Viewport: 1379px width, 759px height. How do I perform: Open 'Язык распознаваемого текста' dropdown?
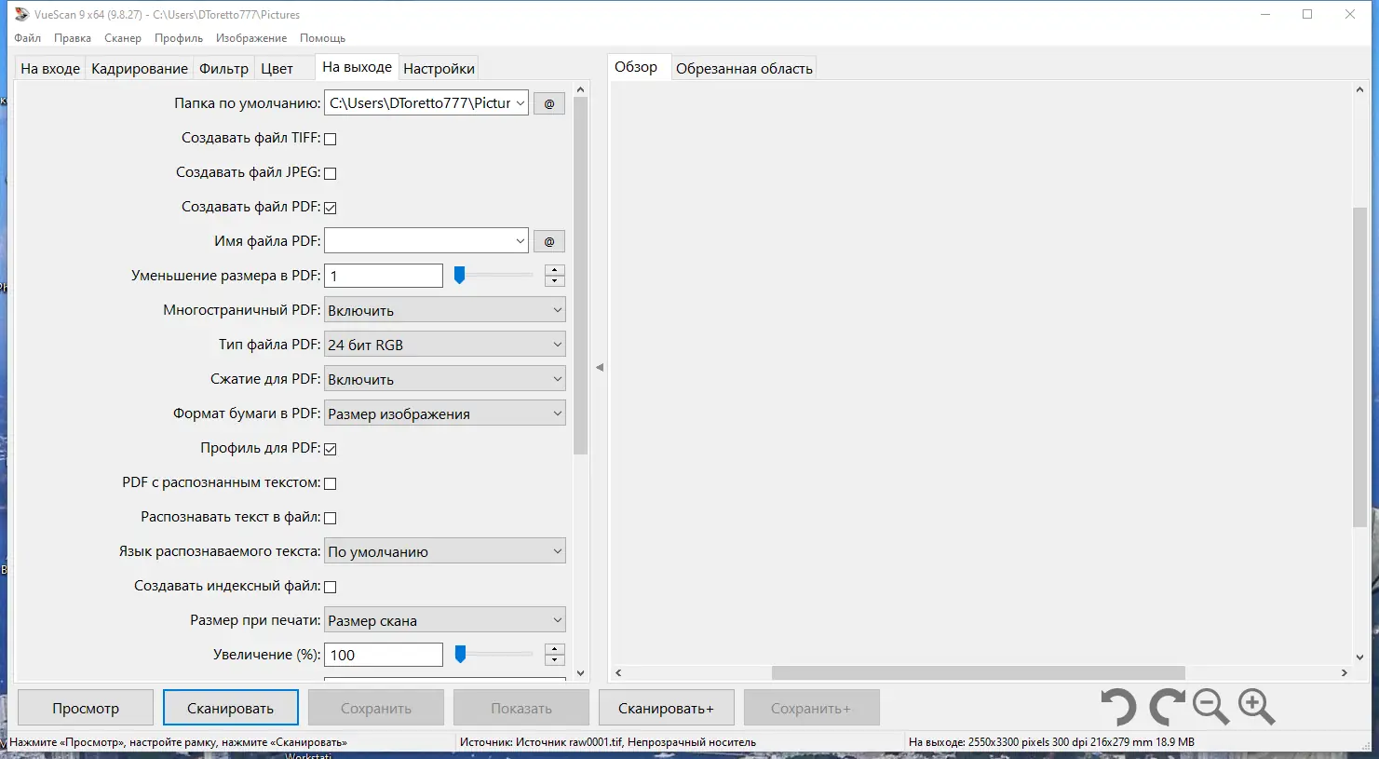coord(445,551)
